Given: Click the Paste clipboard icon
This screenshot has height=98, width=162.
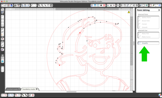Looking at the screenshot, I should [x=25, y=5].
